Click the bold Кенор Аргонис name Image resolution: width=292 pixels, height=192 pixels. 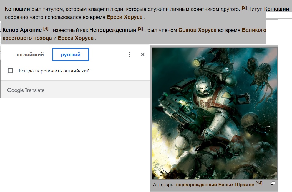(22, 30)
